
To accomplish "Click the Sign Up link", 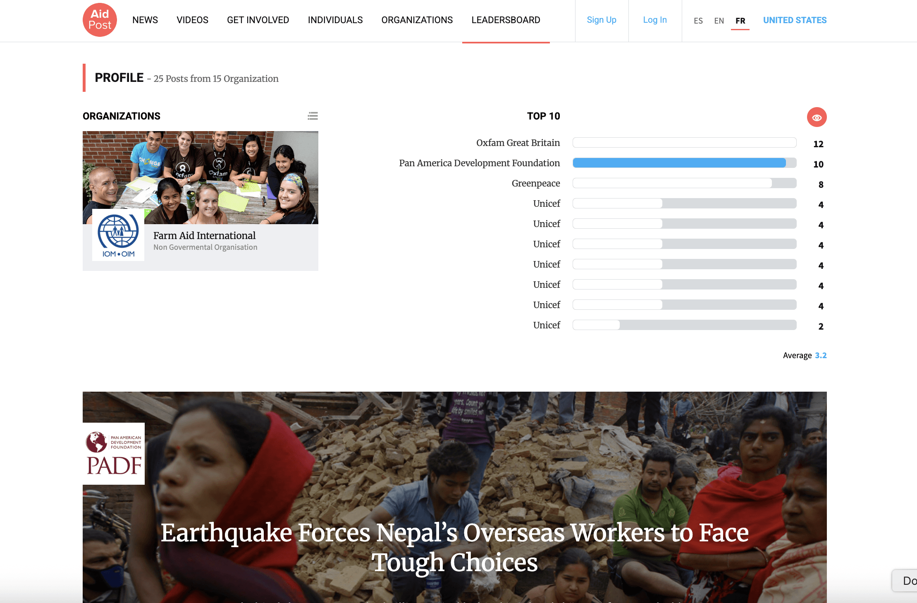I will coord(602,20).
